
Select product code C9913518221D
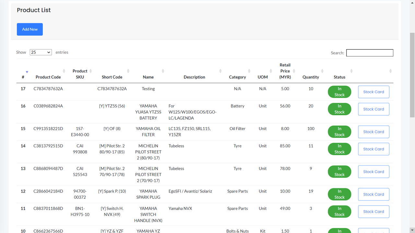tap(48, 128)
